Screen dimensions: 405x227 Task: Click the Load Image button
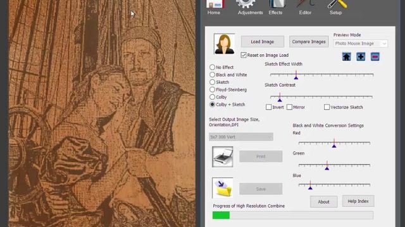pyautogui.click(x=263, y=42)
